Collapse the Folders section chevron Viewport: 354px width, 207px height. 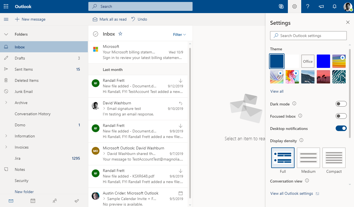click(6, 34)
